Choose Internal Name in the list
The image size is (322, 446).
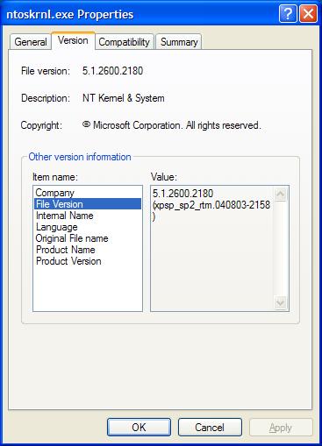[x=88, y=216]
